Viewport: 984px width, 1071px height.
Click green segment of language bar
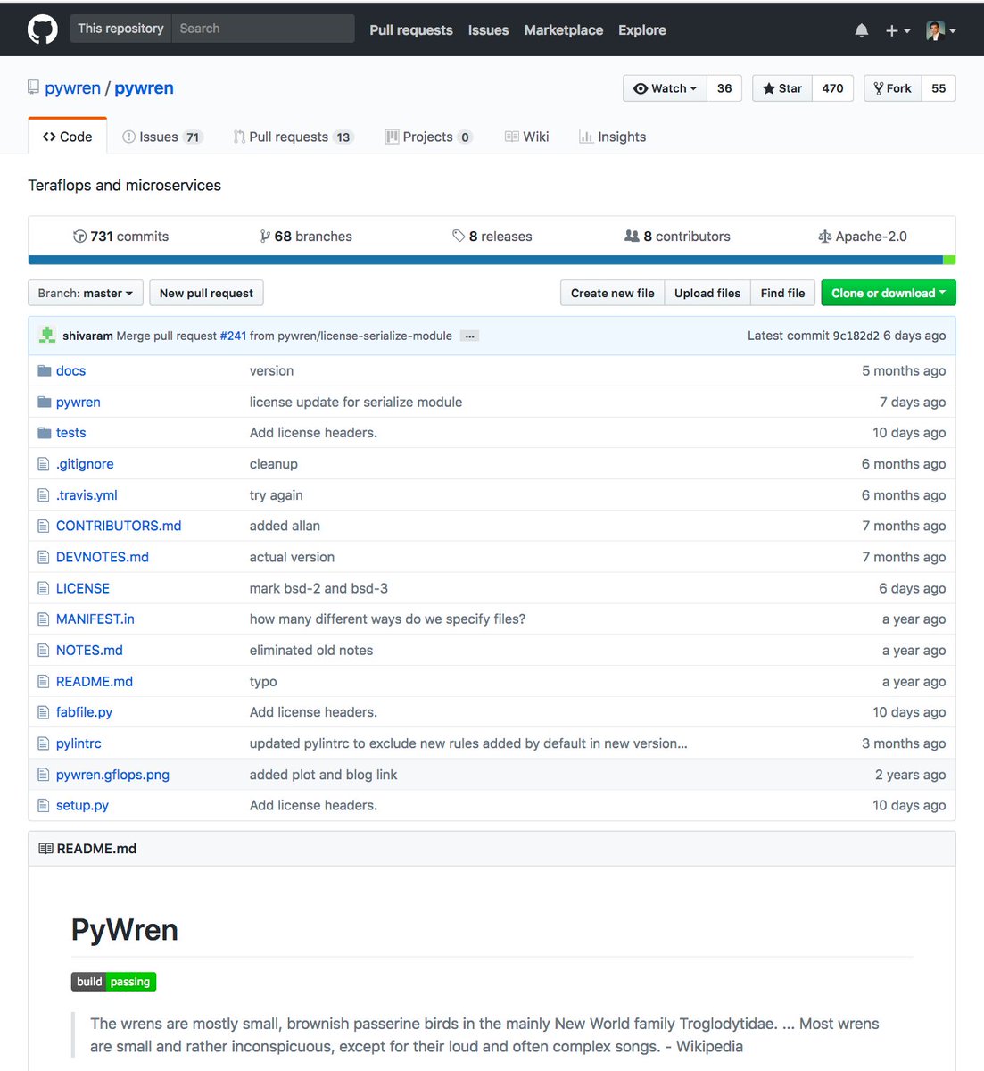949,260
